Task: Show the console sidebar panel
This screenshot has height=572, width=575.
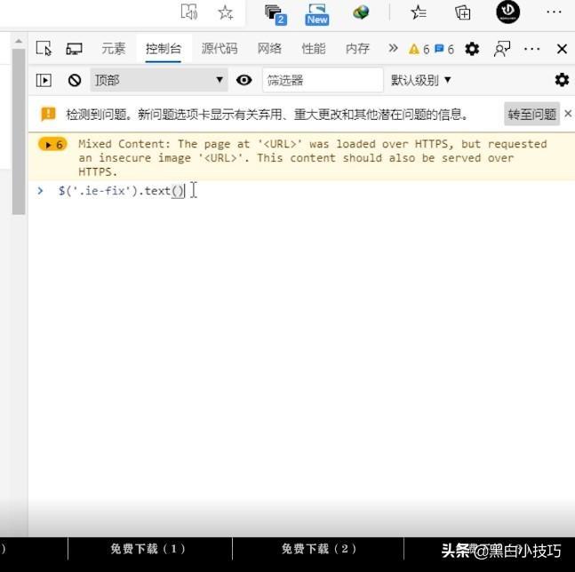Action: pyautogui.click(x=44, y=80)
